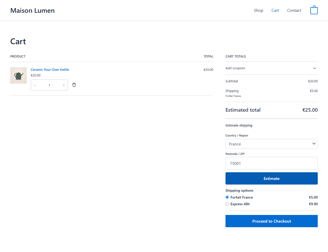Open Cart in the navigation menu
The height and width of the screenshot is (252, 328).
(x=275, y=10)
